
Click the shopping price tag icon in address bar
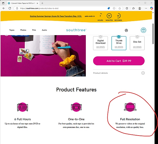pyautogui.click(x=108, y=8)
